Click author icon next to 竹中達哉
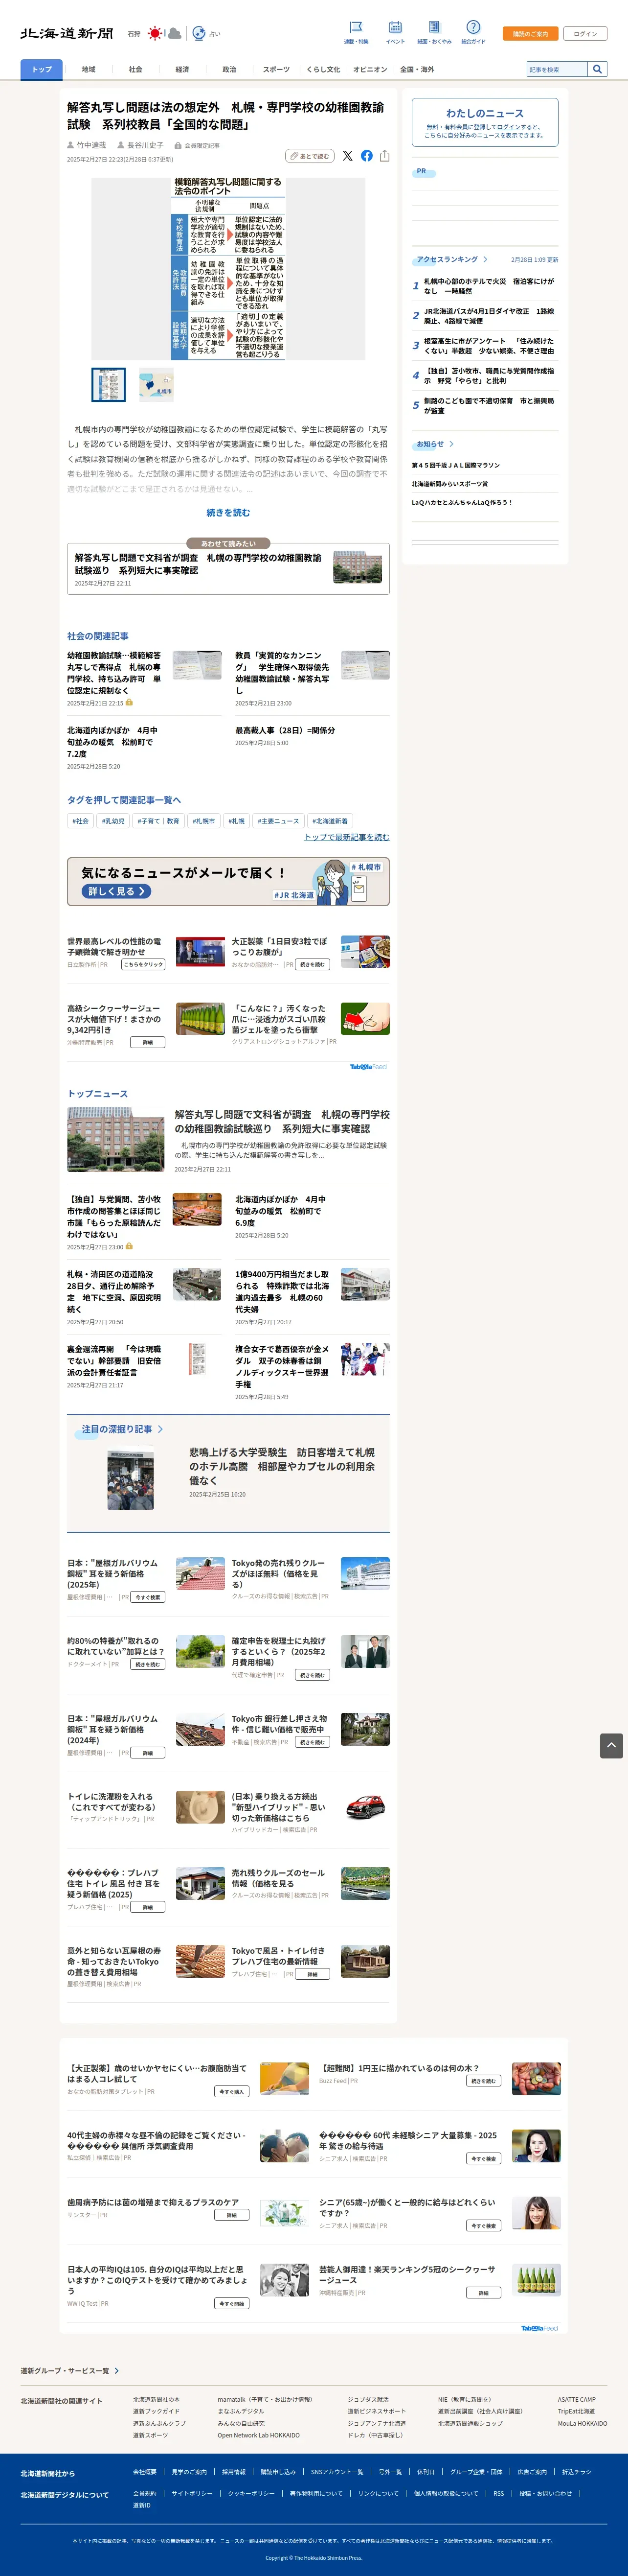Image resolution: width=628 pixels, height=2576 pixels. coord(71,145)
